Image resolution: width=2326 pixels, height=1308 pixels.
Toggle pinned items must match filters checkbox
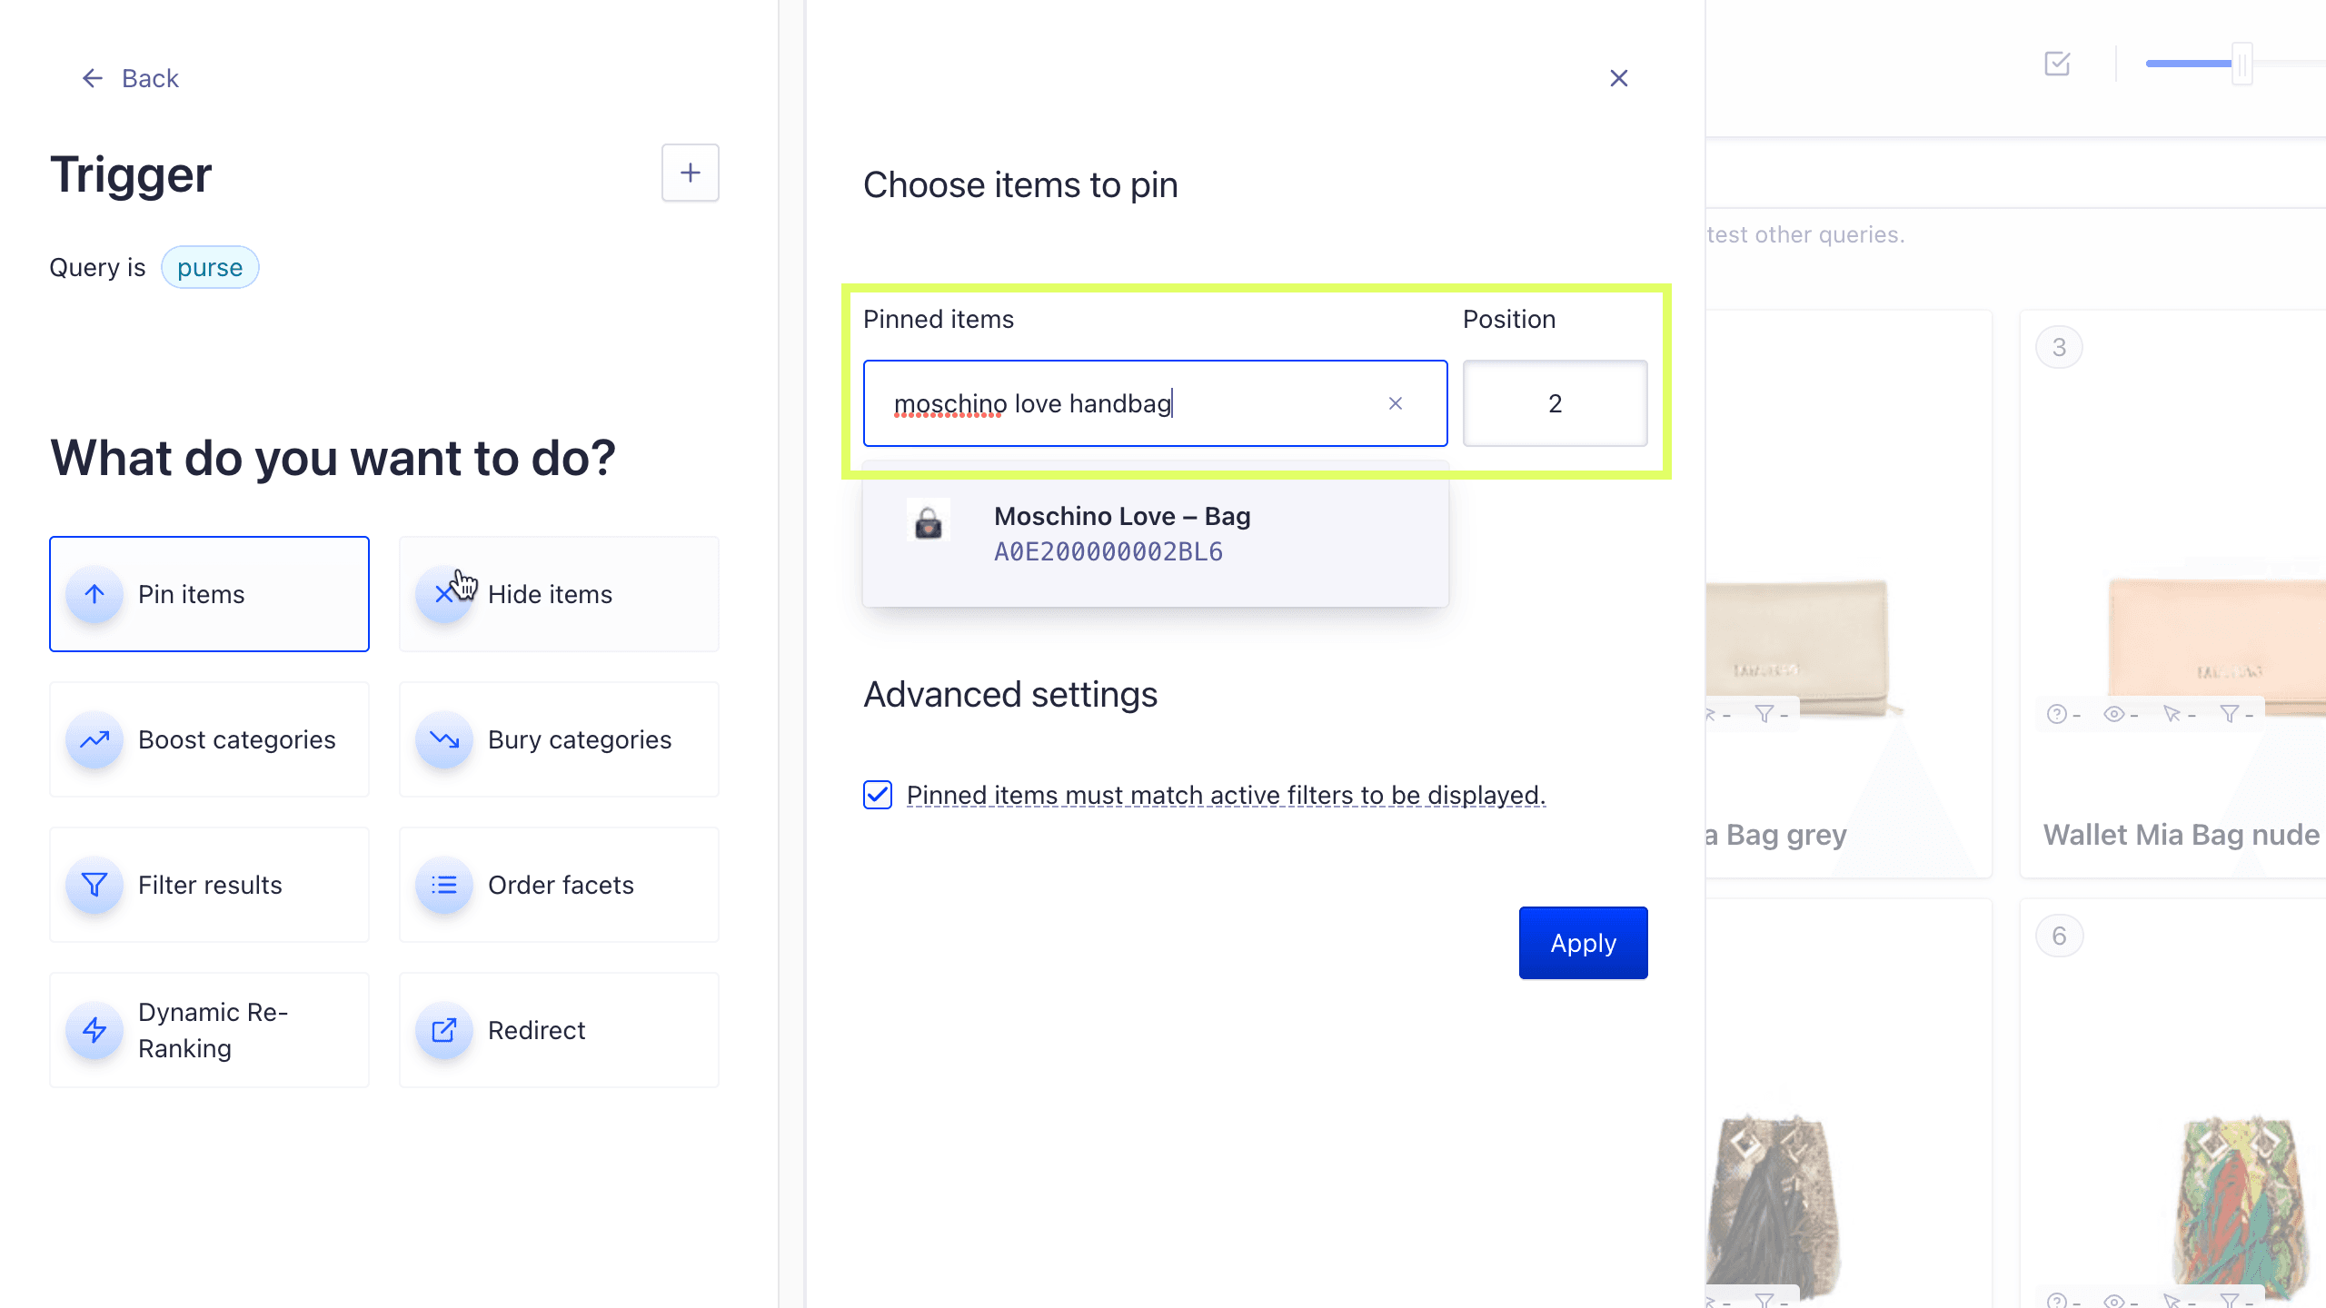click(878, 795)
